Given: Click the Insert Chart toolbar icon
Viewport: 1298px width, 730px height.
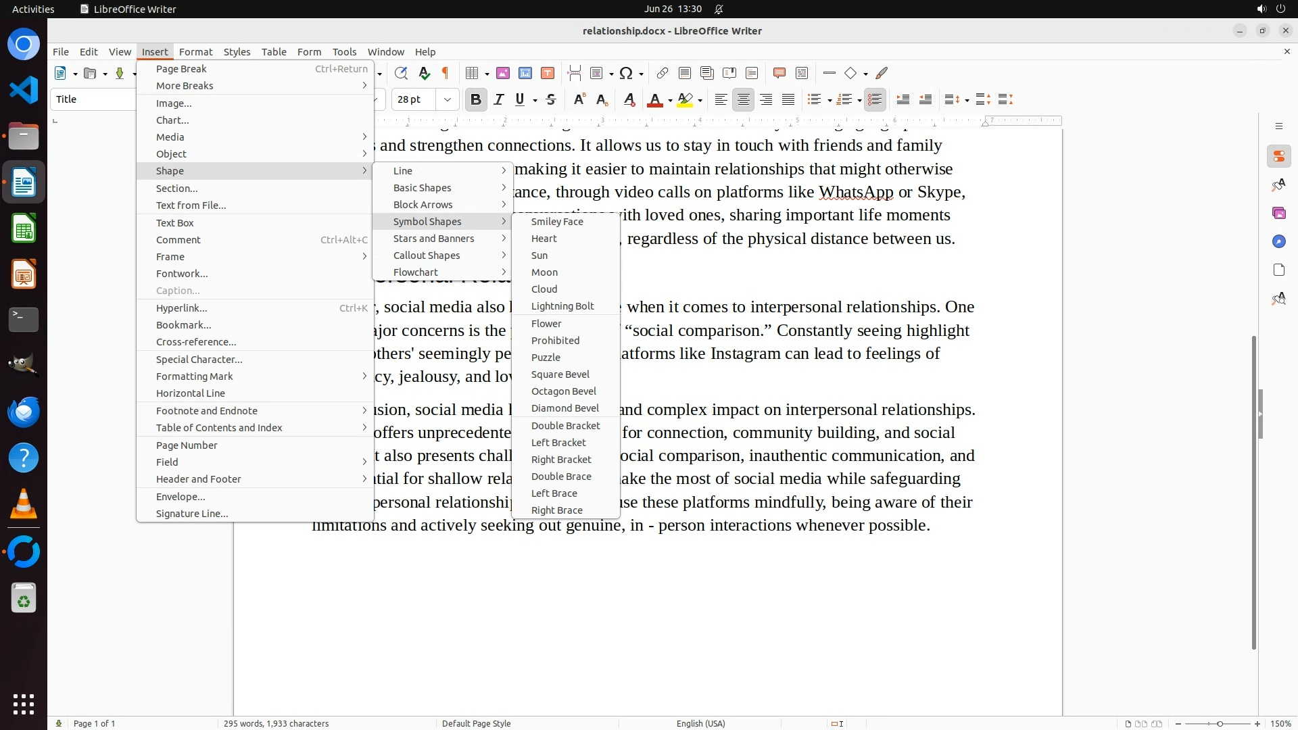Looking at the screenshot, I should click(525, 73).
